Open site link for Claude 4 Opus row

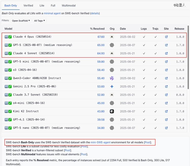coord(166,37)
